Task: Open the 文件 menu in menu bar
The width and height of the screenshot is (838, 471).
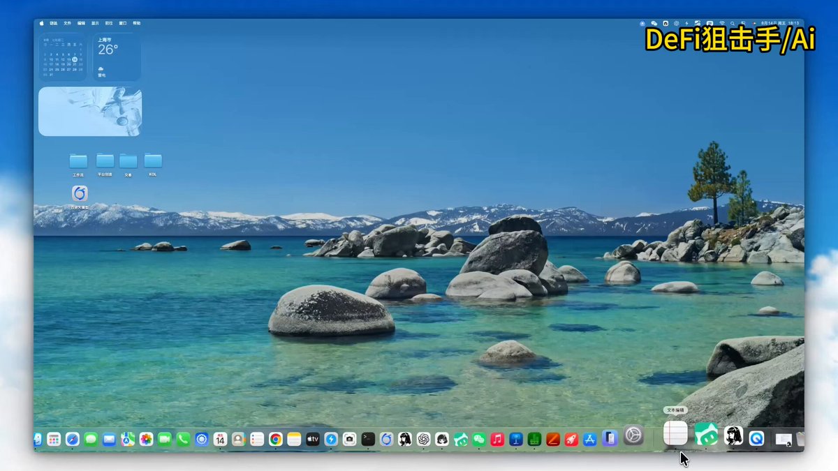Action: 67,23
